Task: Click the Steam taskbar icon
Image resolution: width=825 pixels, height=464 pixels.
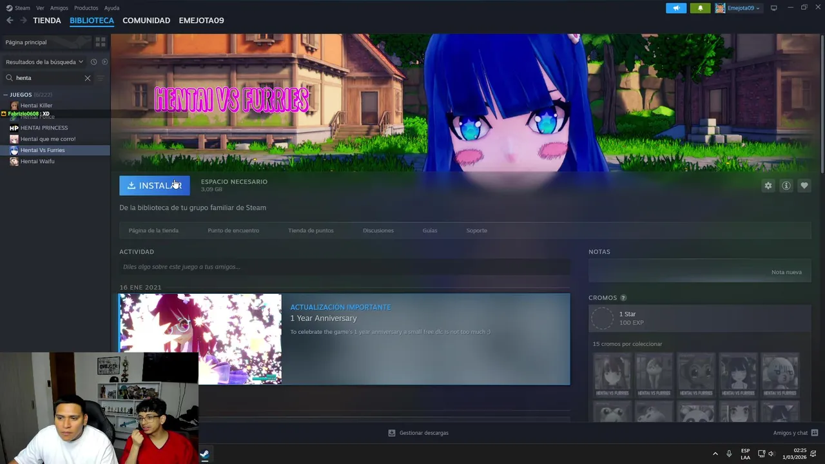Action: tap(204, 454)
